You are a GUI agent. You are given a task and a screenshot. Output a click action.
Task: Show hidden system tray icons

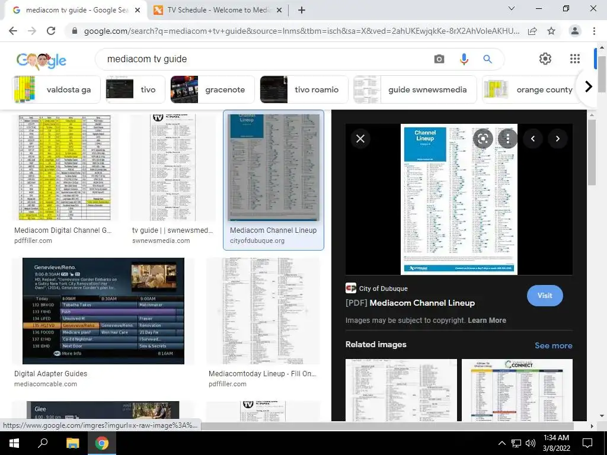pos(501,443)
